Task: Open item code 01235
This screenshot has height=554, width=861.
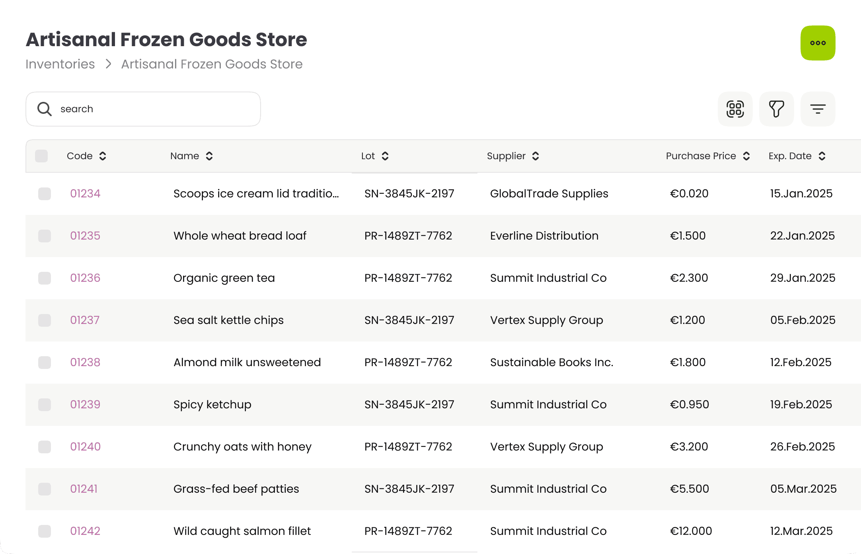Action: coord(85,236)
